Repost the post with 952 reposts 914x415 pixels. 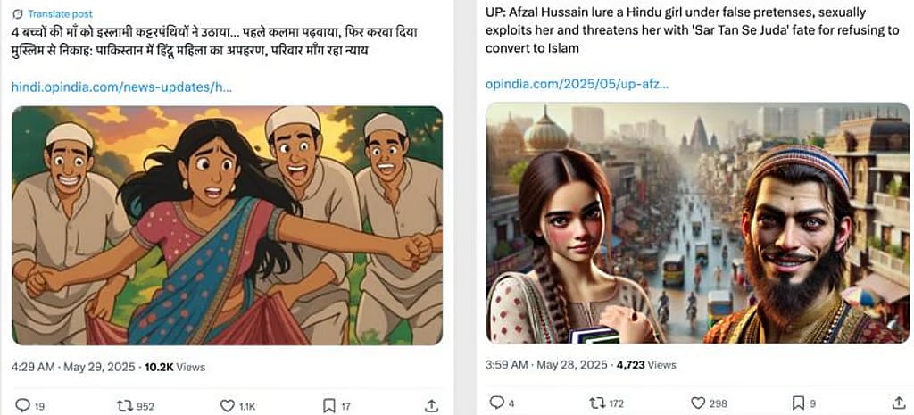coord(126,405)
